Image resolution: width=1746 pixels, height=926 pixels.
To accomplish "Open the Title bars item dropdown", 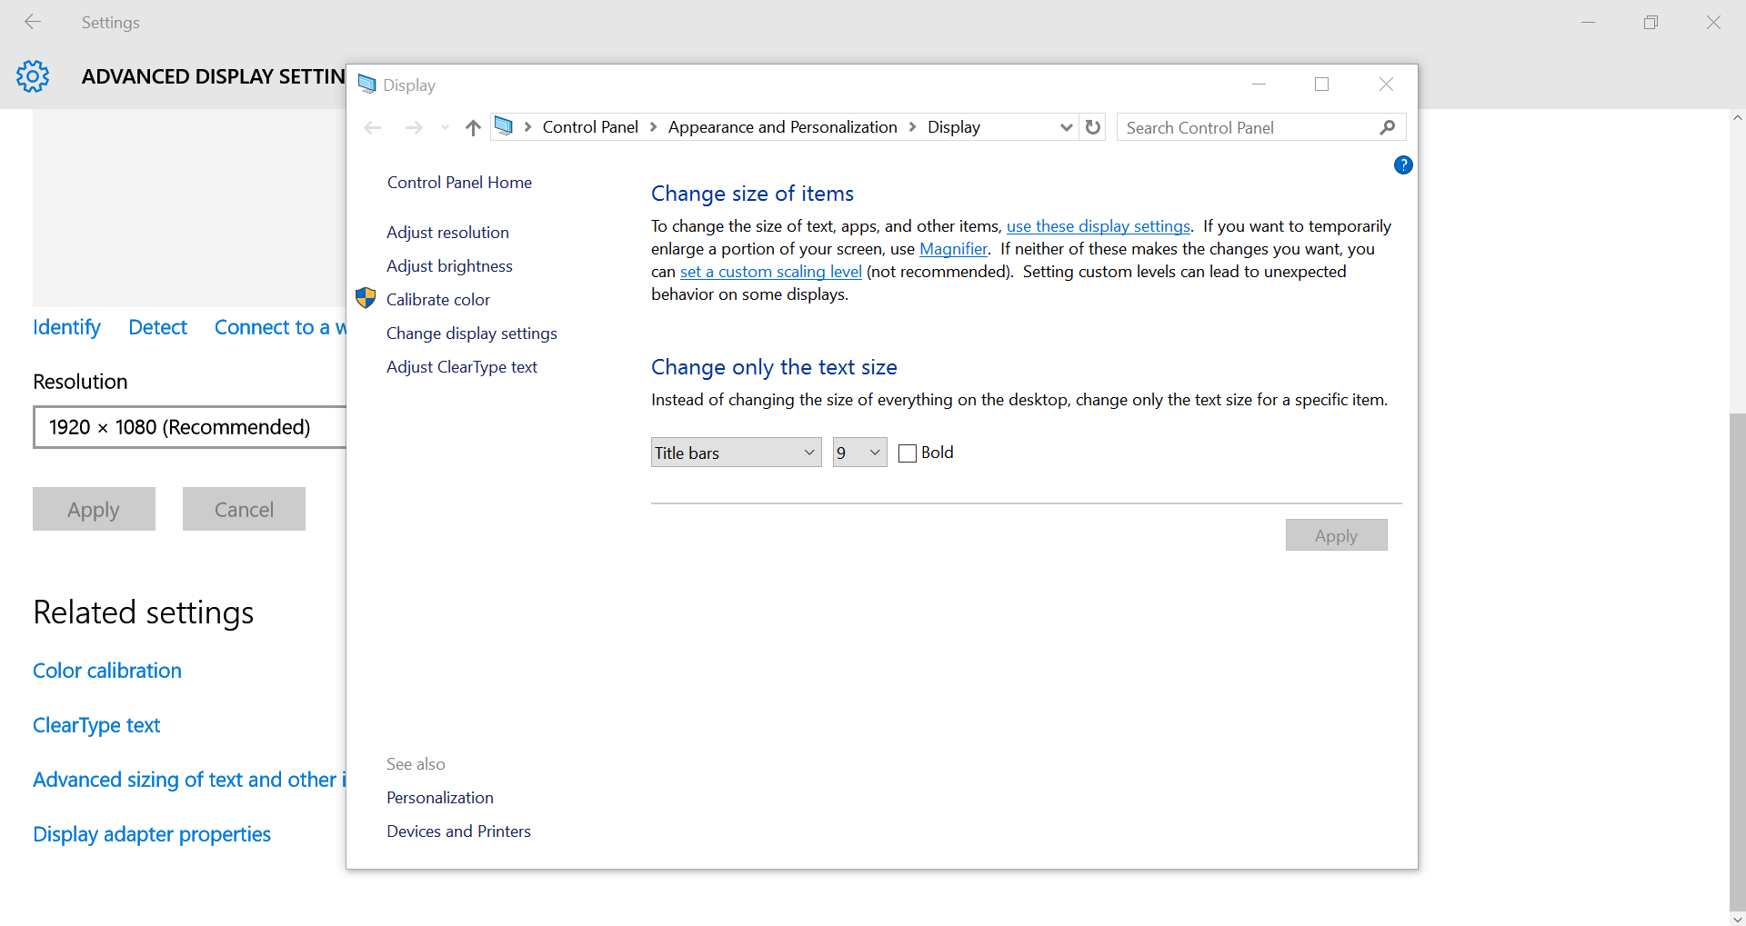I will 737,453.
